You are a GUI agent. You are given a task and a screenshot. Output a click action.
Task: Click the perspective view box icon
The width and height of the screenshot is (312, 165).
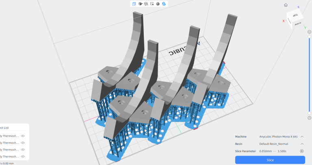click(x=134, y=4)
